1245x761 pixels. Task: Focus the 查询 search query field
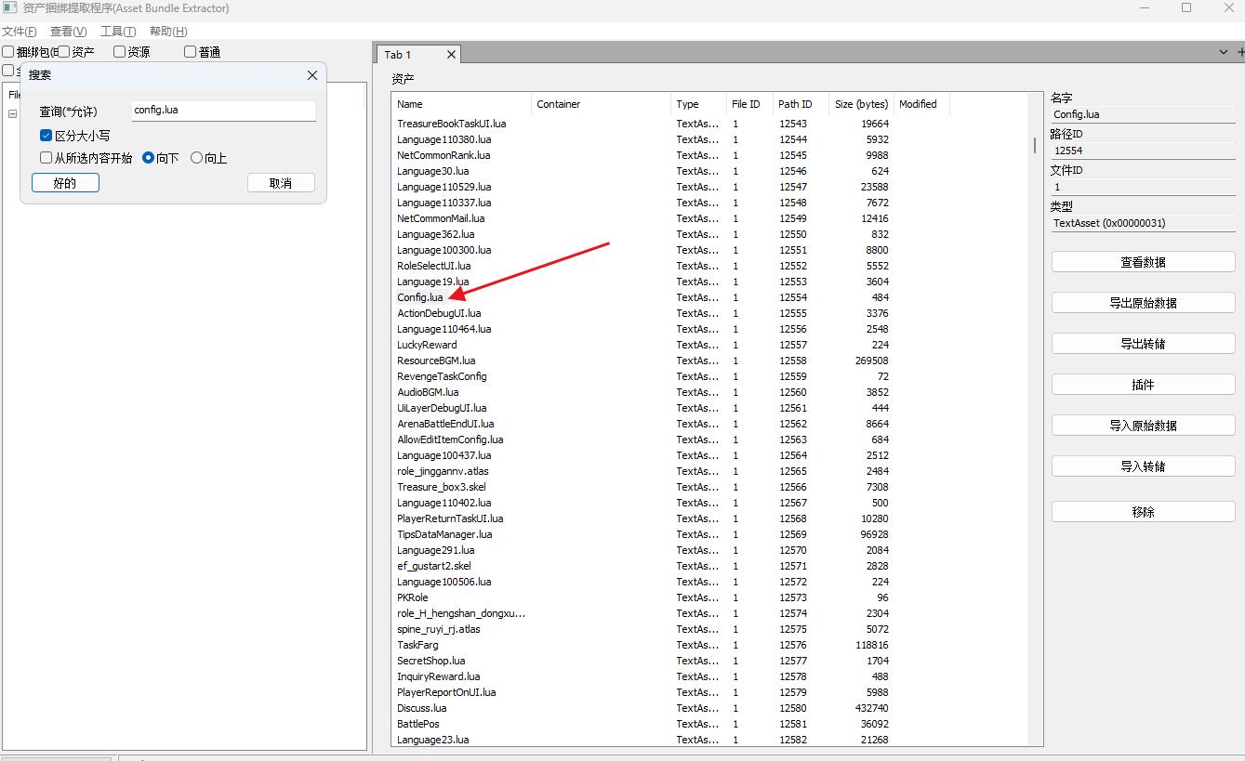pos(224,111)
